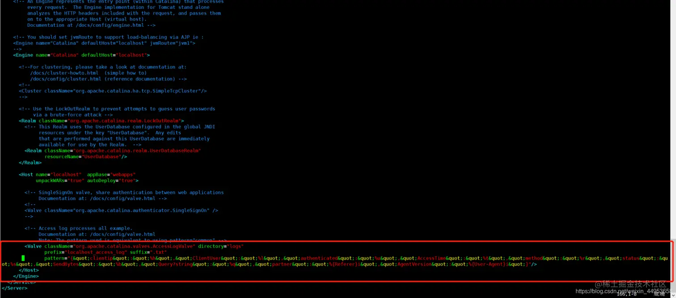
Task: Click prefix="localhost_access_log" attribute
Action: click(x=85, y=252)
